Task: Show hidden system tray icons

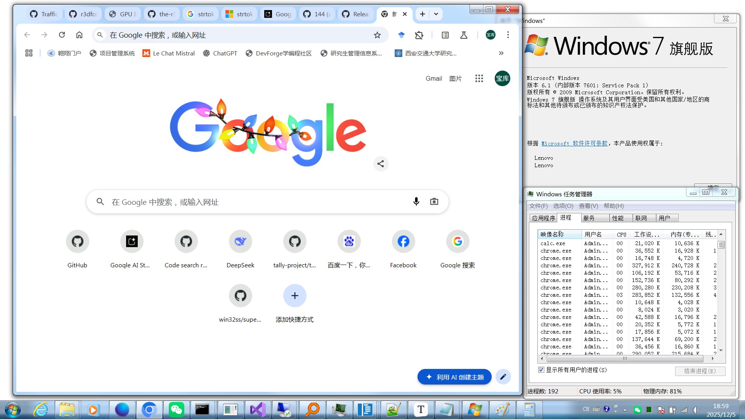Action: tap(625, 410)
